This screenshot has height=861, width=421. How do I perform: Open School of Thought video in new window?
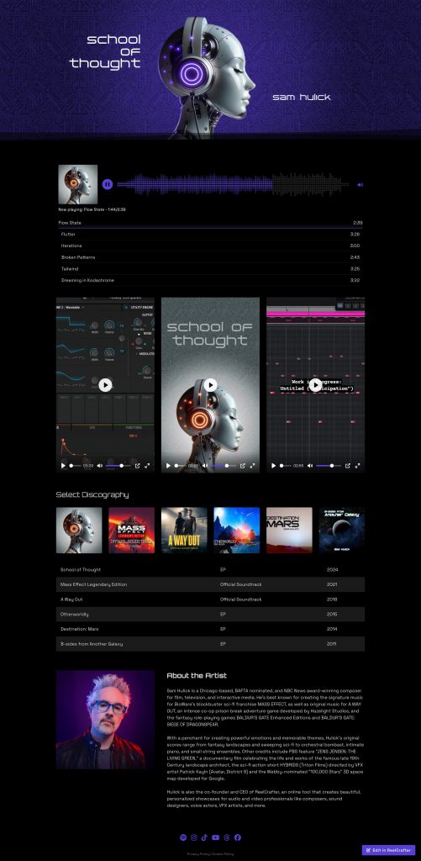(x=243, y=466)
